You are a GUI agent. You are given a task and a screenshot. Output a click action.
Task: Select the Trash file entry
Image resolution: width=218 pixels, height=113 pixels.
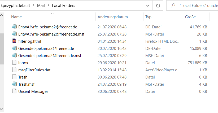point(23,77)
